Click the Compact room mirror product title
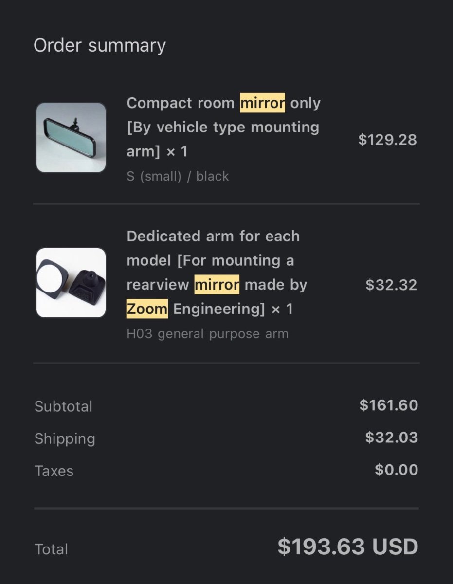Image resolution: width=453 pixels, height=584 pixels. click(x=223, y=127)
